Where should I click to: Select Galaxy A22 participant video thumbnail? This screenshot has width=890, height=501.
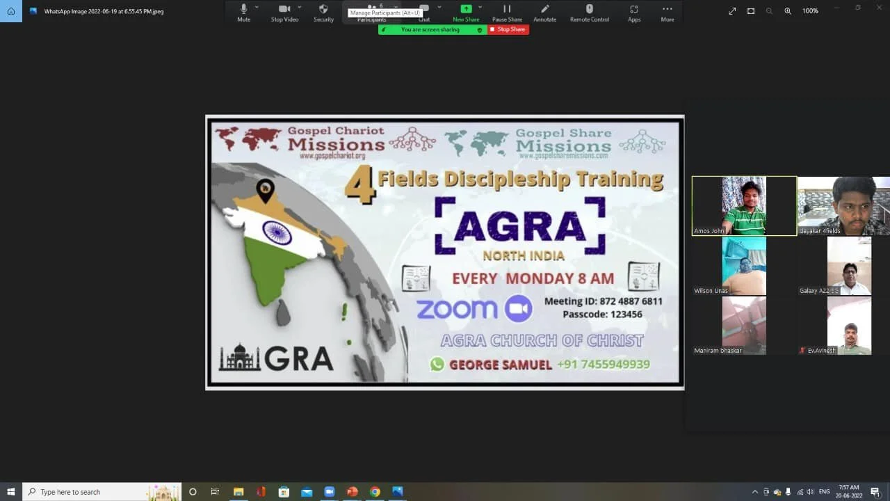tap(843, 266)
